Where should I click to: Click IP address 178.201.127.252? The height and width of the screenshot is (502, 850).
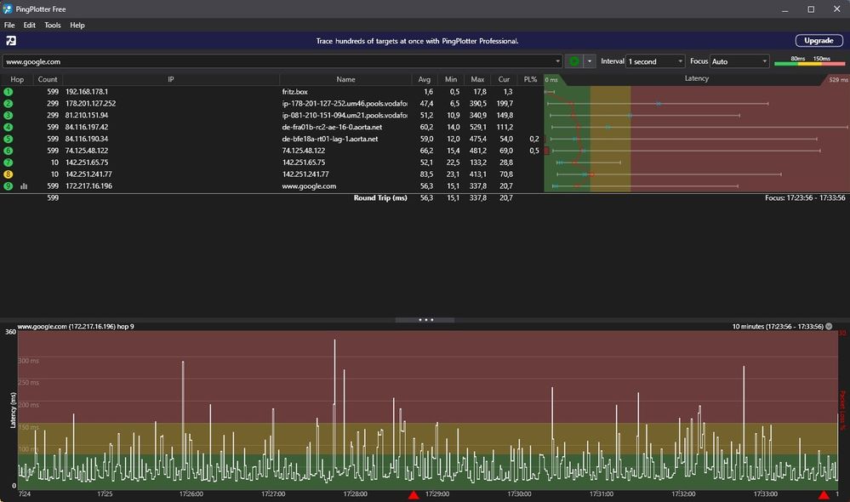(x=90, y=104)
